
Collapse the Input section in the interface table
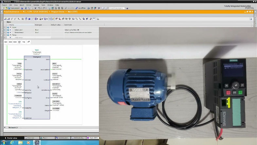point(10,27)
